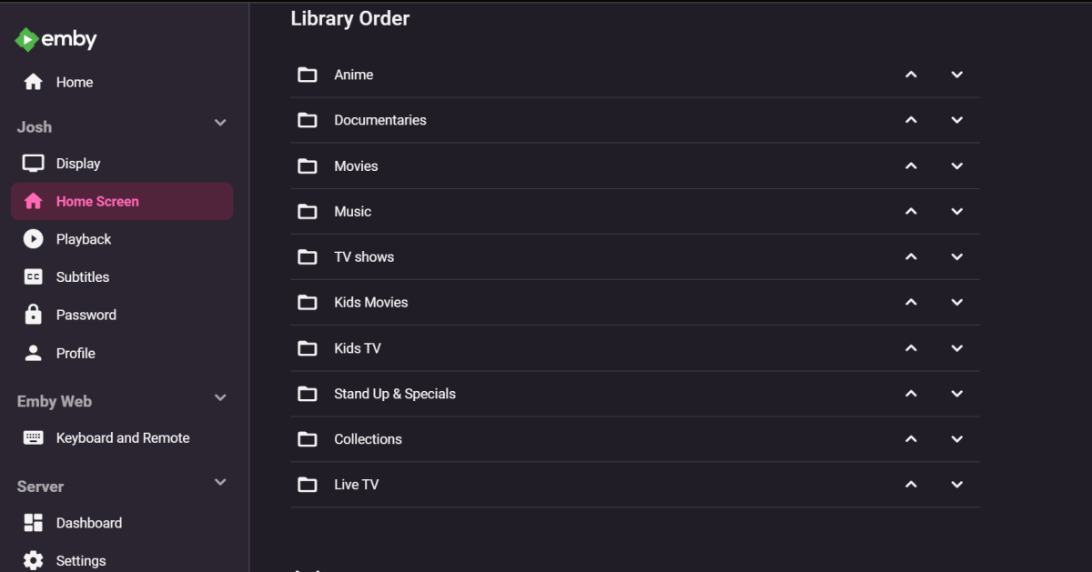Move the Movies library up

point(911,166)
